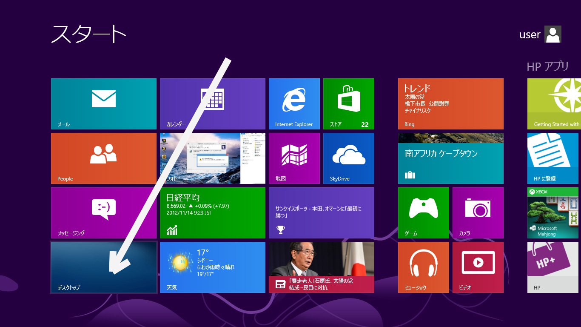
Task: Open the Camera tile
Action: click(478, 213)
